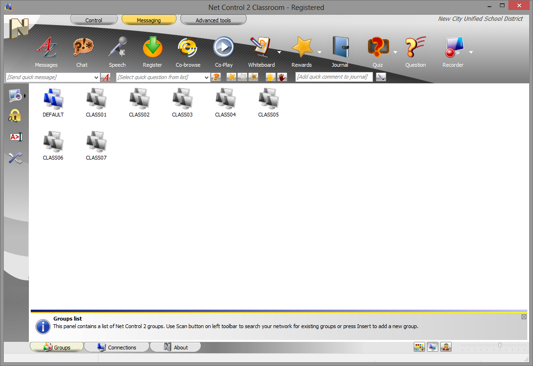Give silver star reward

pyautogui.click(x=242, y=77)
